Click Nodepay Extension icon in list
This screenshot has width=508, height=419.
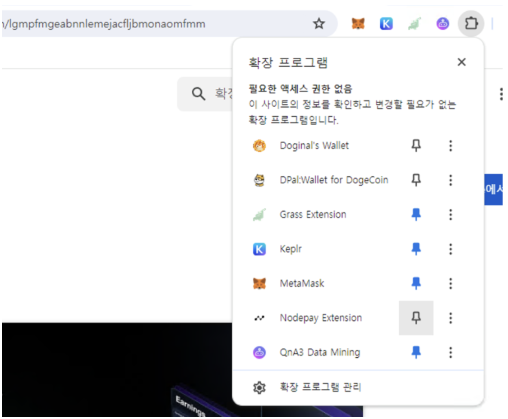coord(259,318)
